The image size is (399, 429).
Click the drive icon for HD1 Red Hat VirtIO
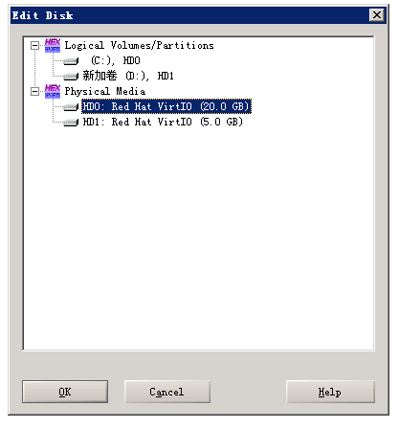pyautogui.click(x=71, y=122)
